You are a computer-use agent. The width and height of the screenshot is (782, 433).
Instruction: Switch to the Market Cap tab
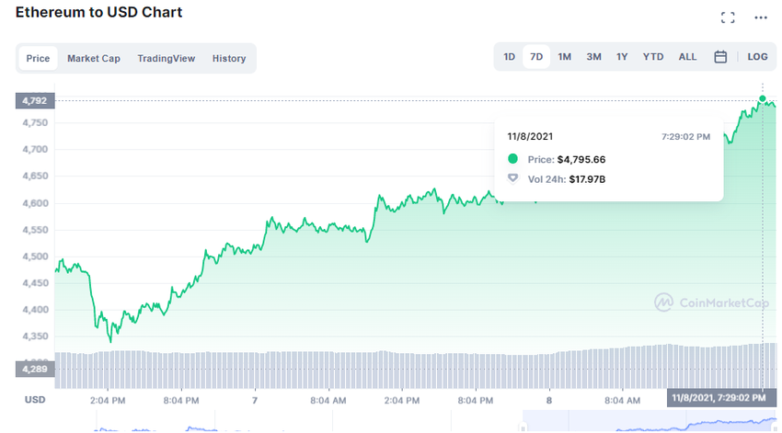93,59
